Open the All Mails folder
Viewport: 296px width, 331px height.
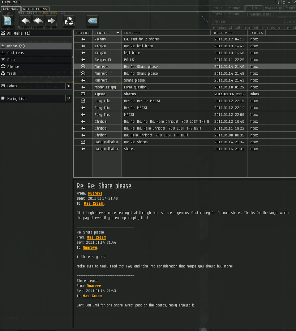[36, 33]
